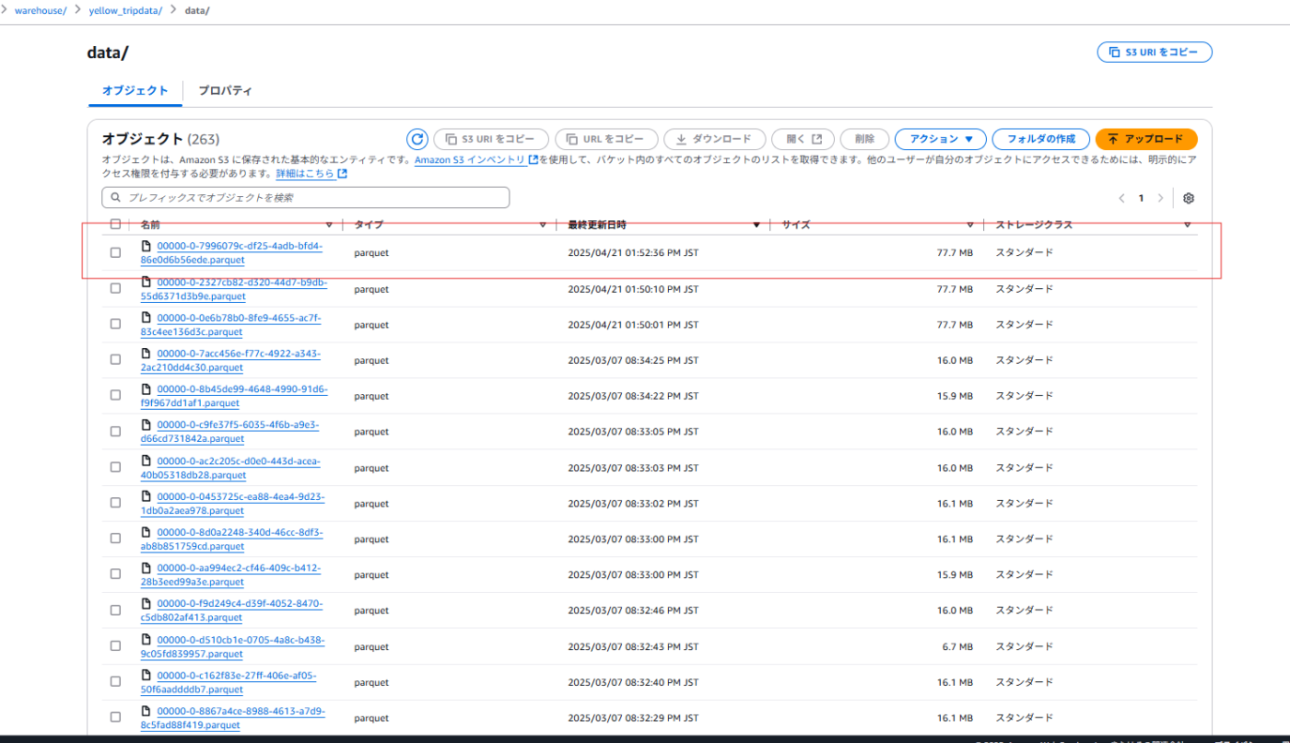Screen dimensions: 1290x743
Task: Open 00000-0-2327cb82 parquet file link
Action: click(x=234, y=288)
